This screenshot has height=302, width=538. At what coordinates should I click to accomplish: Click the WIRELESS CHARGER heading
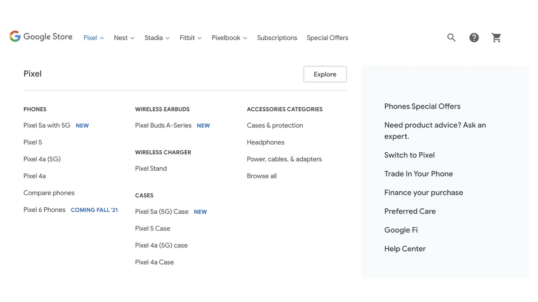163,152
